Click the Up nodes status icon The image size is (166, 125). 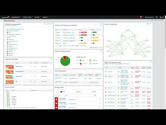(81, 60)
